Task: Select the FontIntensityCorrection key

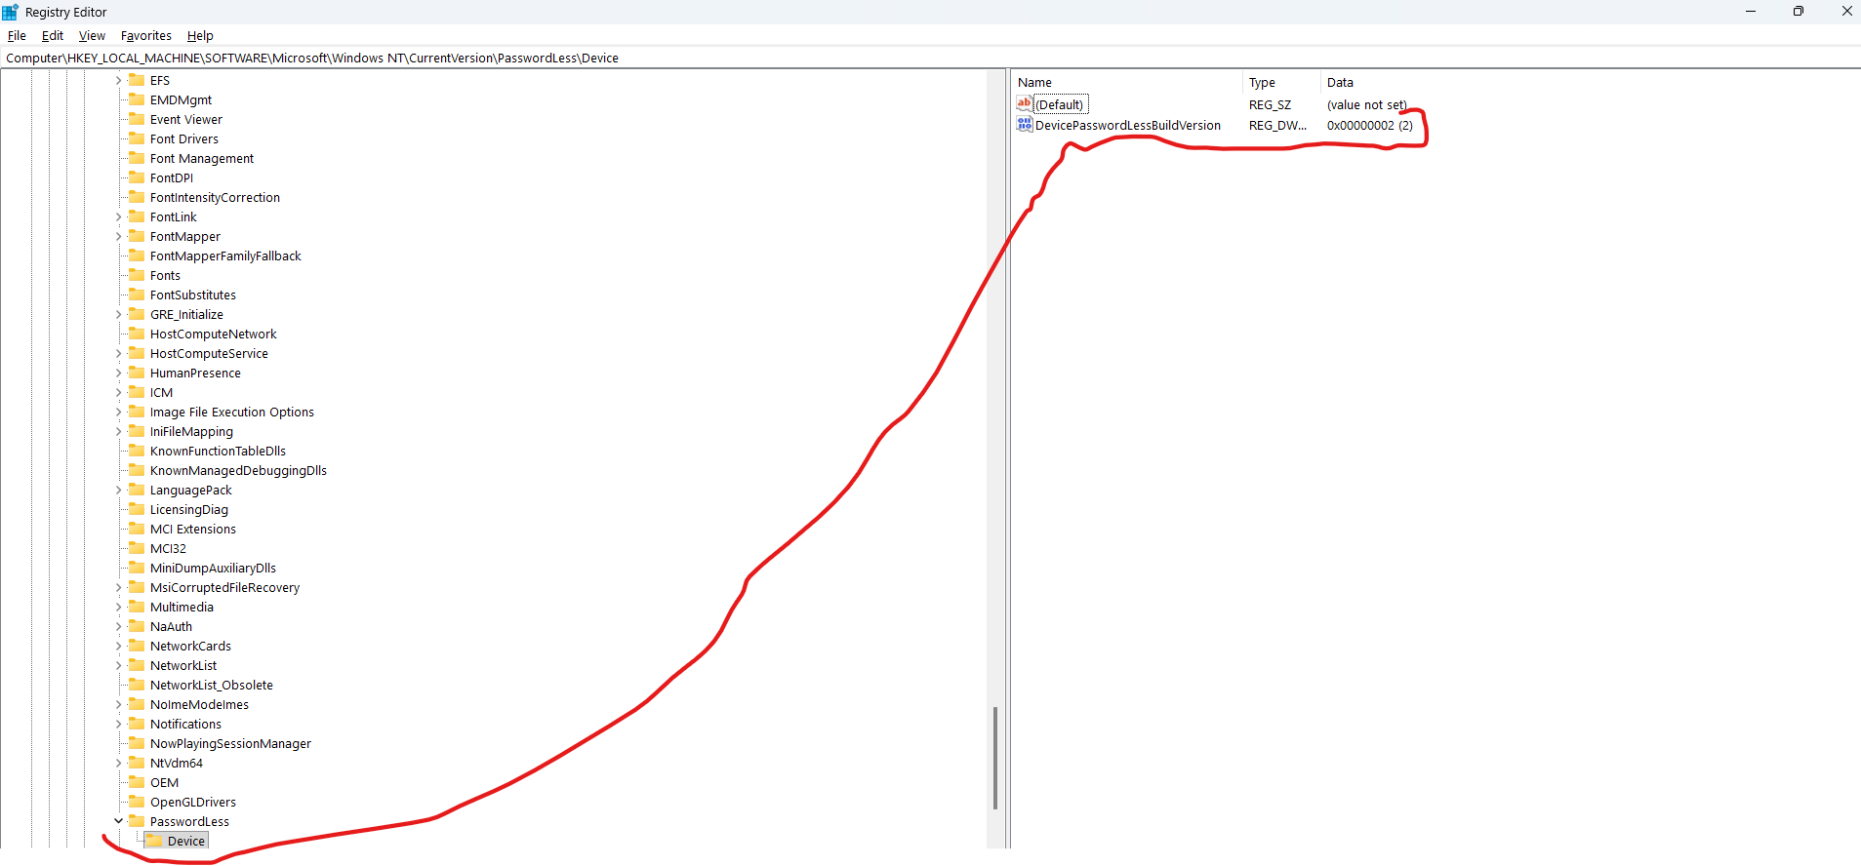Action: (x=215, y=197)
